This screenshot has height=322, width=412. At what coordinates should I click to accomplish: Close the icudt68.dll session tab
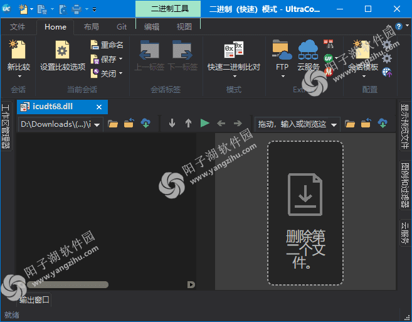point(99,107)
